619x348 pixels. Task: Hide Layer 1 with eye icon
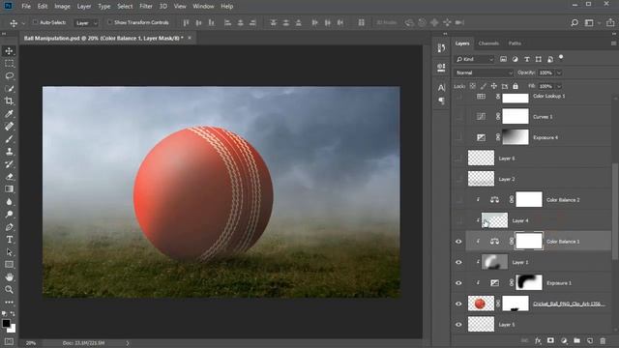click(x=458, y=262)
